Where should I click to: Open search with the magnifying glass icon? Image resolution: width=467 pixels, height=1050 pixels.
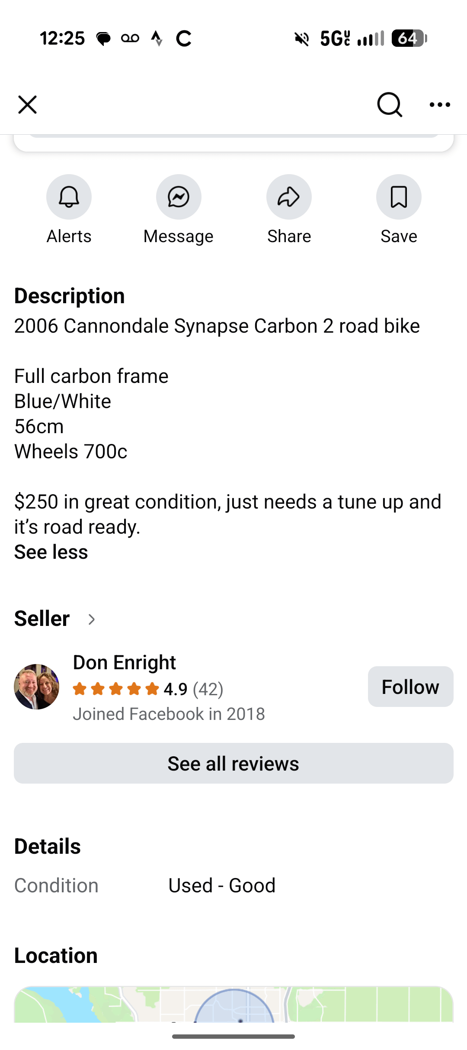coord(389,105)
